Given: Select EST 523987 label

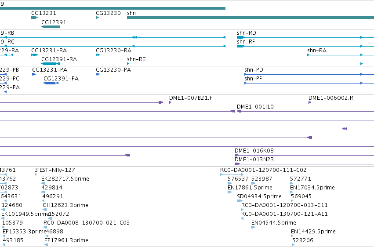Looking at the screenshot, I should coord(262,179).
